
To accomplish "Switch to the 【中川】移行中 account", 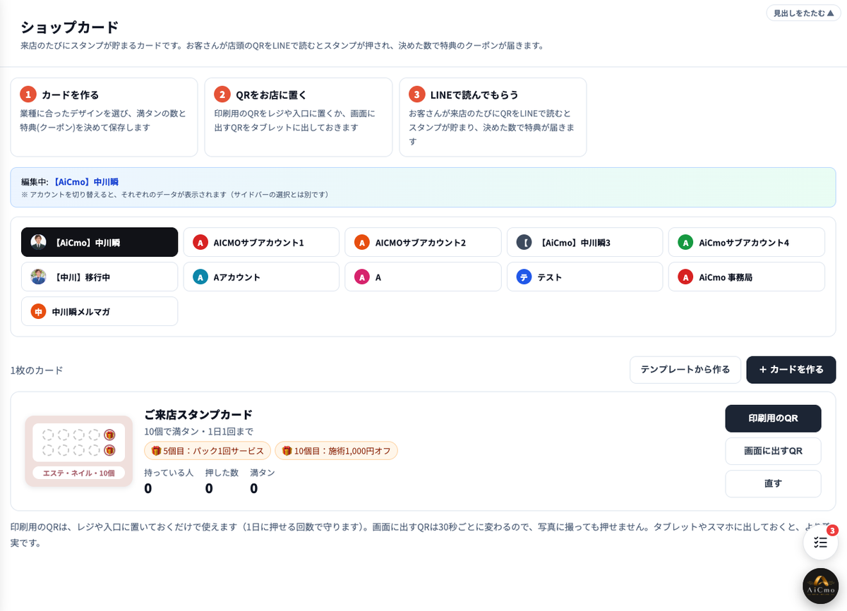I will coord(100,277).
